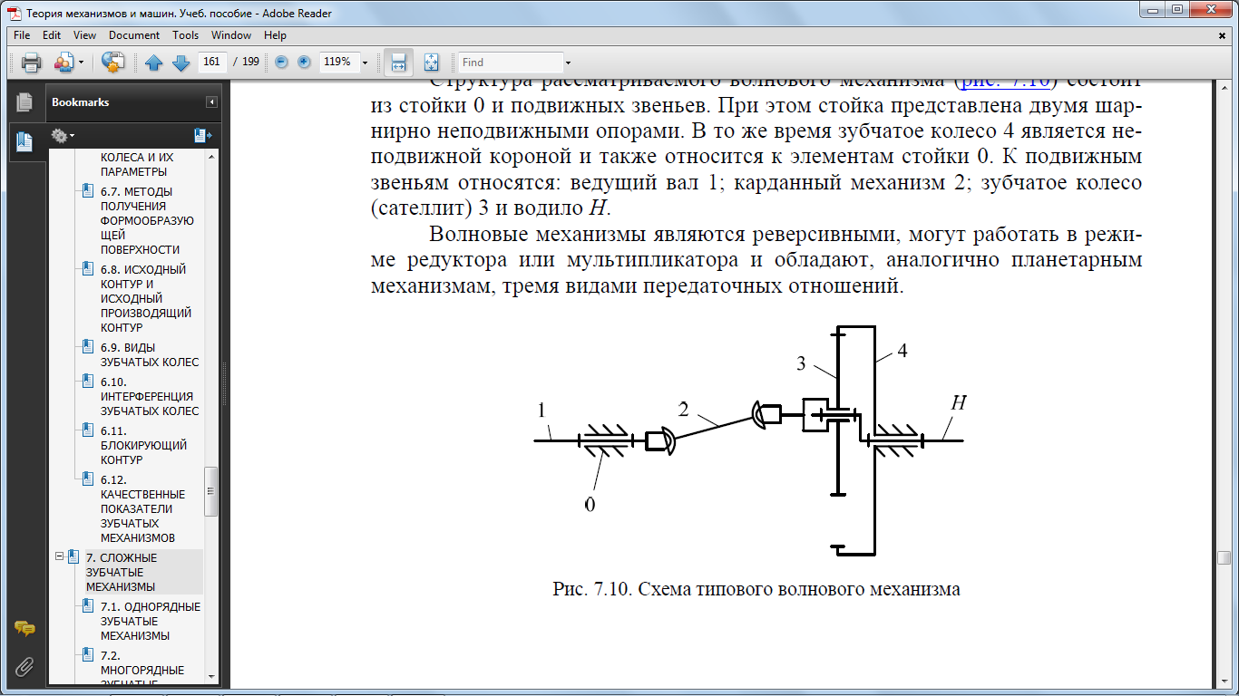Click bookmark icon beside 6.9 entry
Screen dimensions: 1239x696
[x=88, y=347]
